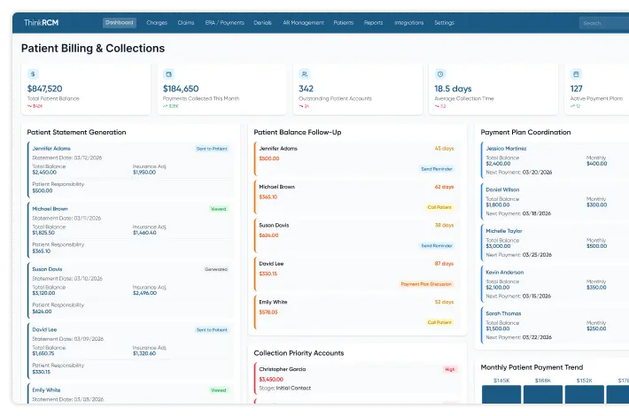Click the $3,450.00 amount for Christopher Garcia
This screenshot has width=629, height=416.
(x=271, y=379)
